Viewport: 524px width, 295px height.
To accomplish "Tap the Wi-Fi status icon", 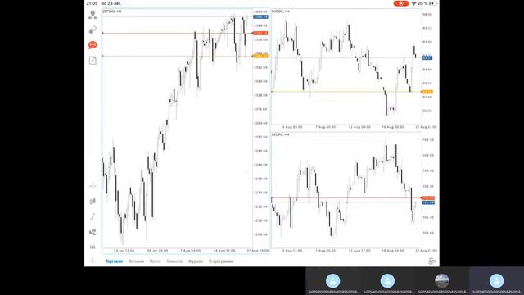I will [x=413, y=3].
